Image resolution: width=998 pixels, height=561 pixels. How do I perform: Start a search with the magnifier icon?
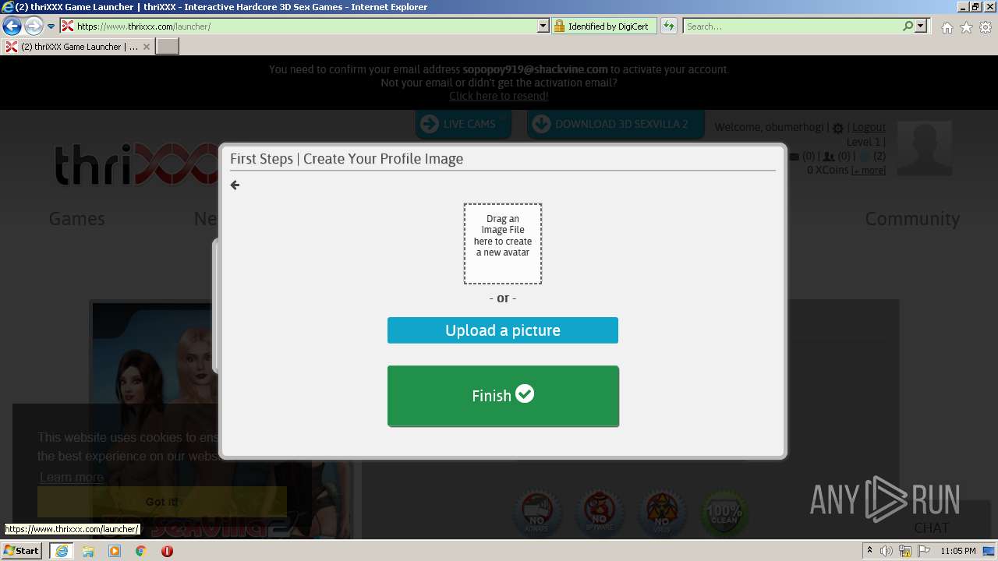pyautogui.click(x=908, y=26)
